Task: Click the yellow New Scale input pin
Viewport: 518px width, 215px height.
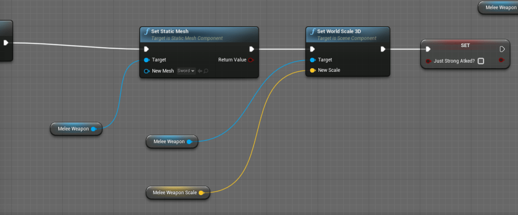Action: click(x=312, y=70)
